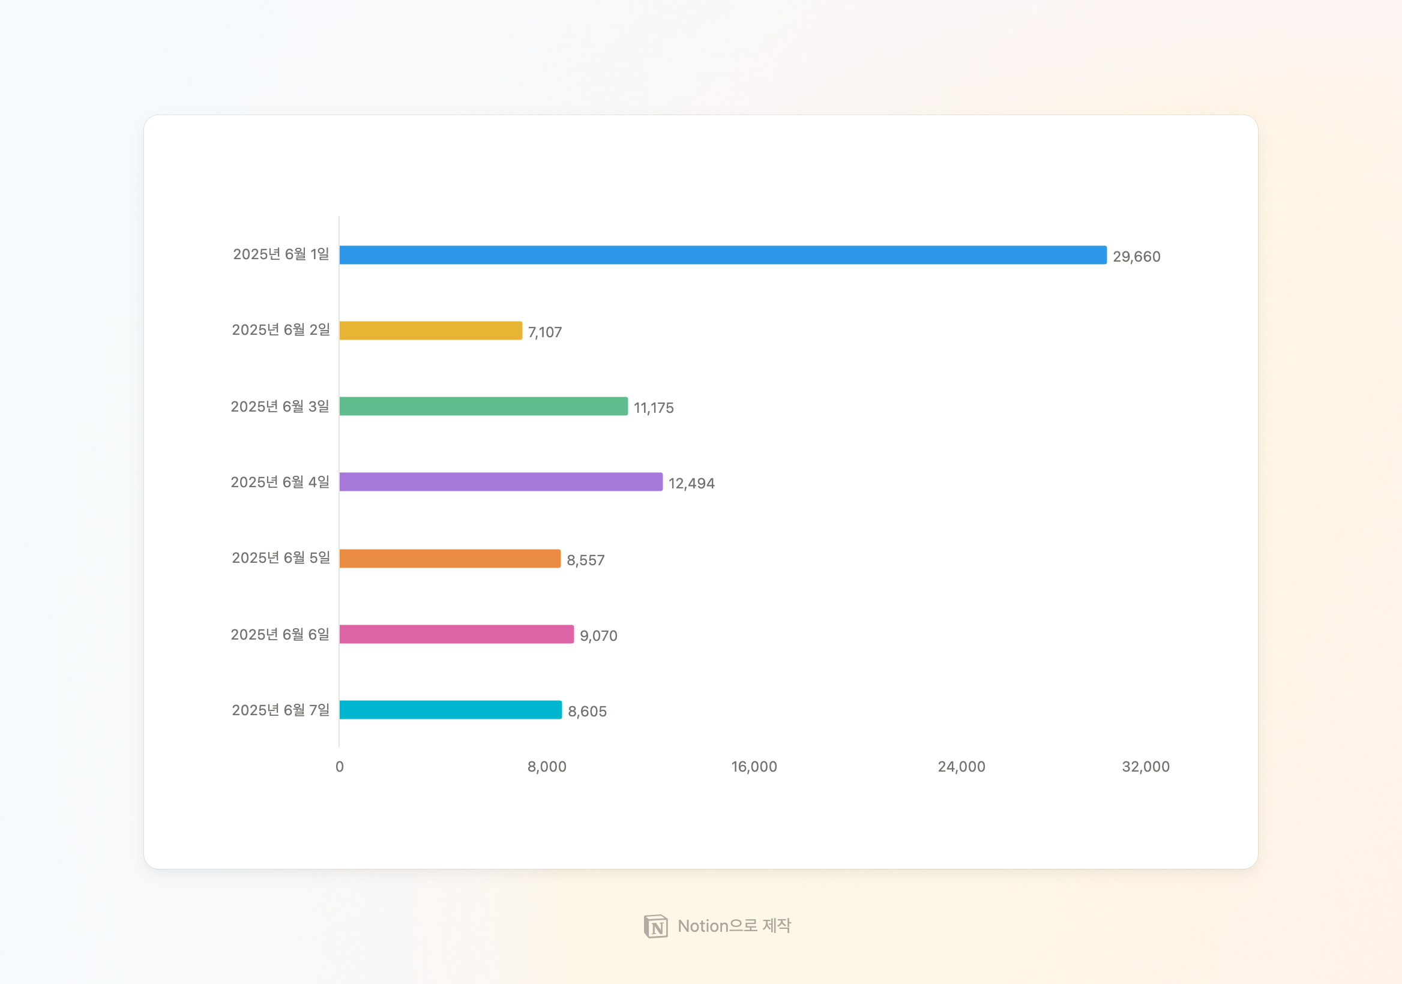Click the 8,605 value label
The height and width of the screenshot is (984, 1402).
click(x=587, y=712)
